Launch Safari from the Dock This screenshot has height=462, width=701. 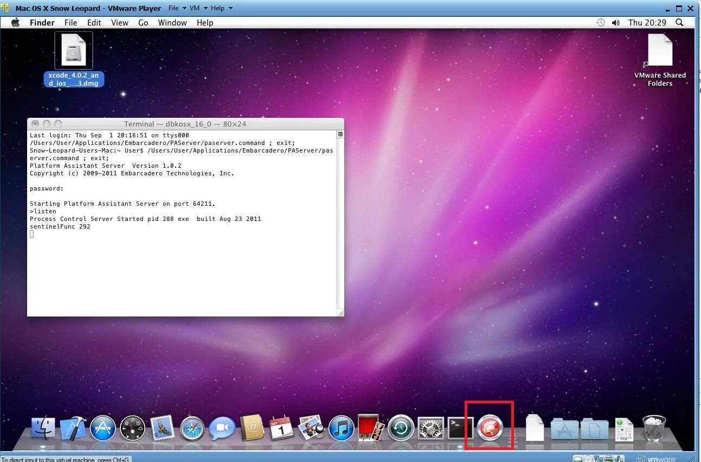192,428
